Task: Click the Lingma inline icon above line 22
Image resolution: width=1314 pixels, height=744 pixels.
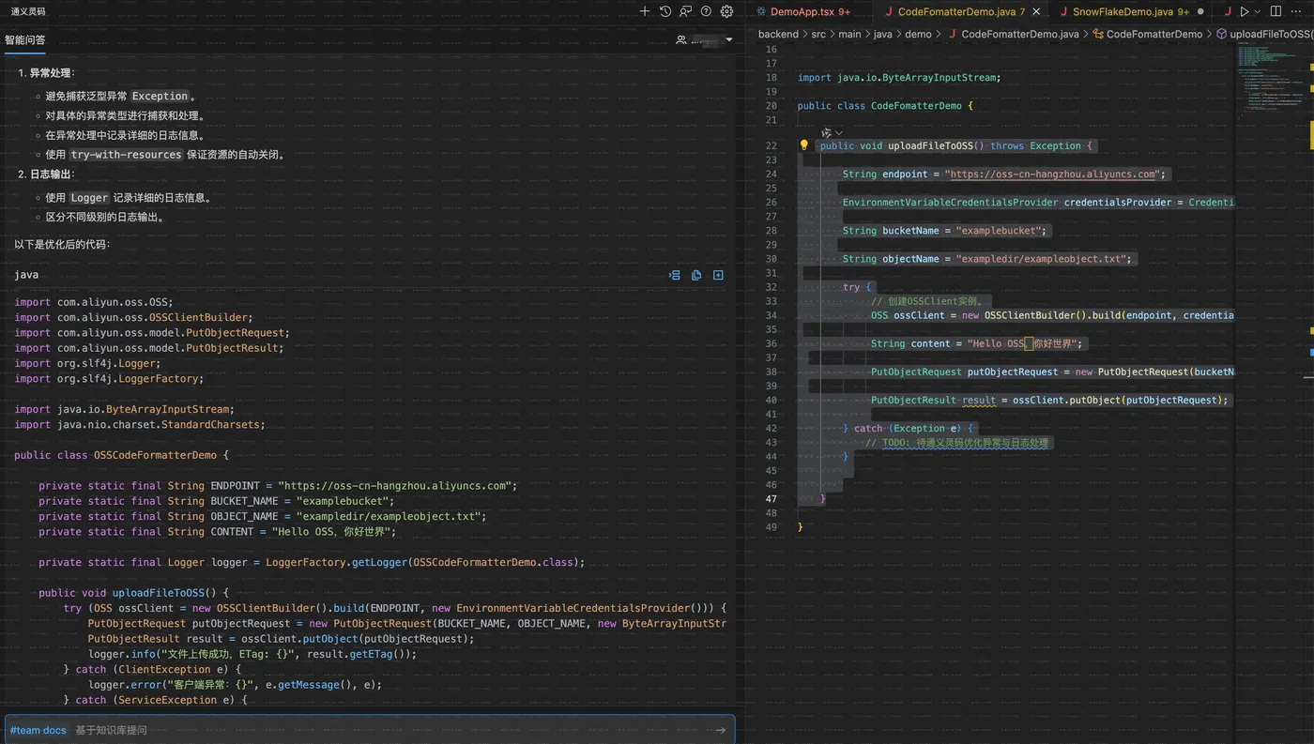Action: tap(826, 132)
